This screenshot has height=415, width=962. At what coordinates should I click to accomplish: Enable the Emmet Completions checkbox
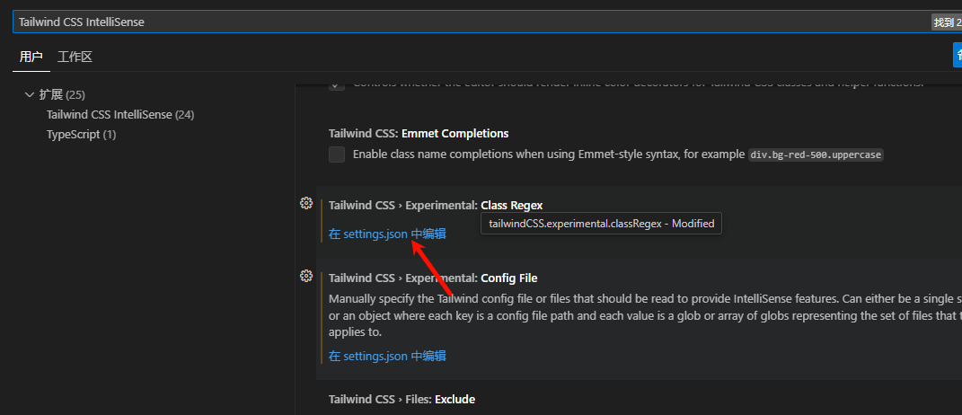tap(337, 155)
